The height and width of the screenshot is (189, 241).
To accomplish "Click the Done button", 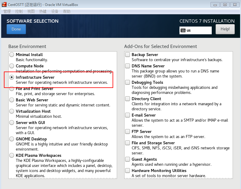I will click(16, 29).
